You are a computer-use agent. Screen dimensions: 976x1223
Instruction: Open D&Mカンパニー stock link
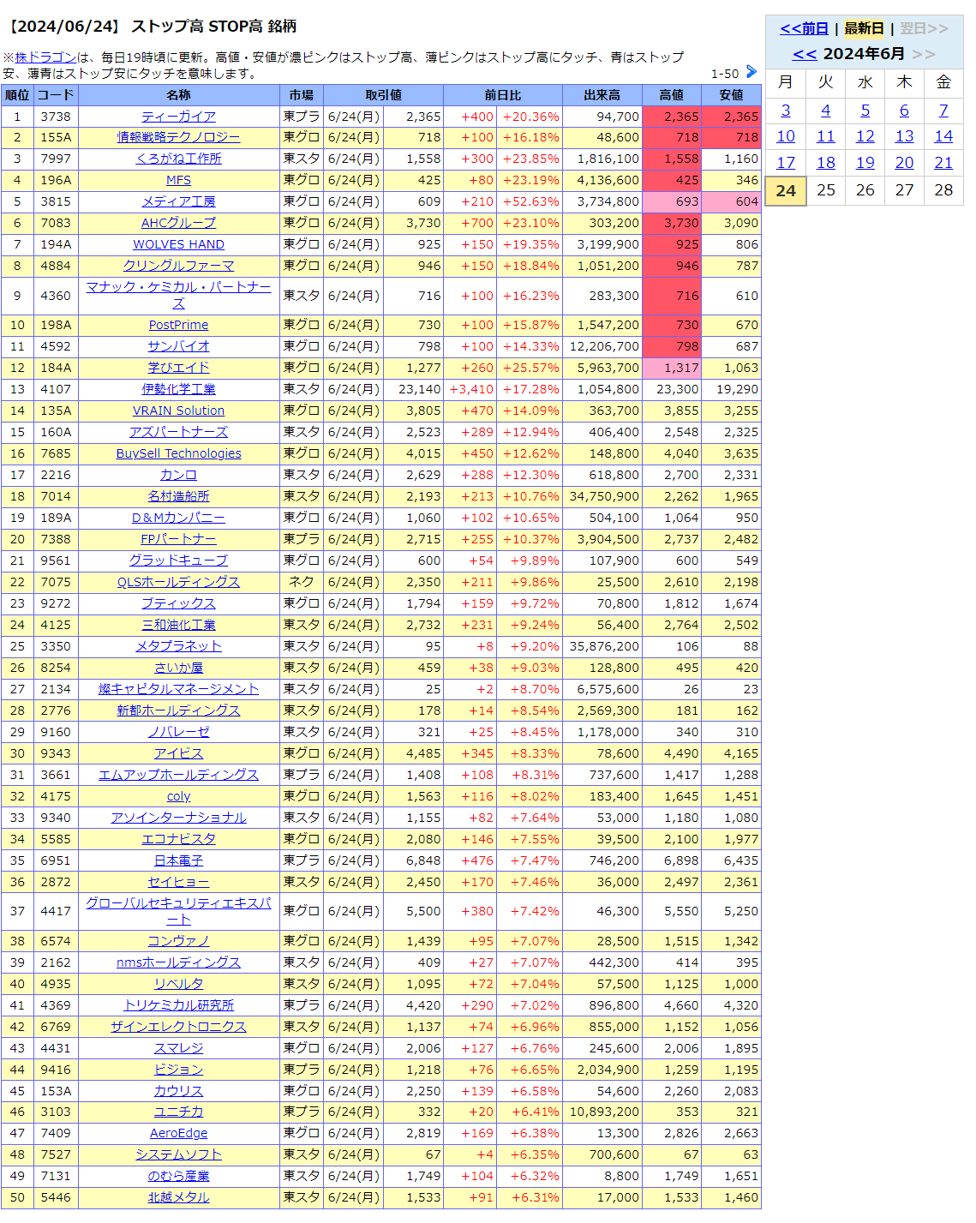point(178,518)
